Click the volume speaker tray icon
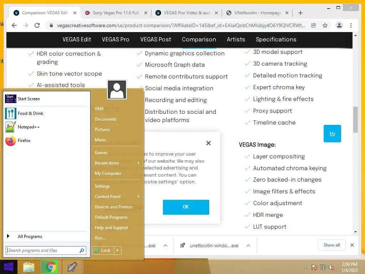365x274 pixels. point(331,267)
